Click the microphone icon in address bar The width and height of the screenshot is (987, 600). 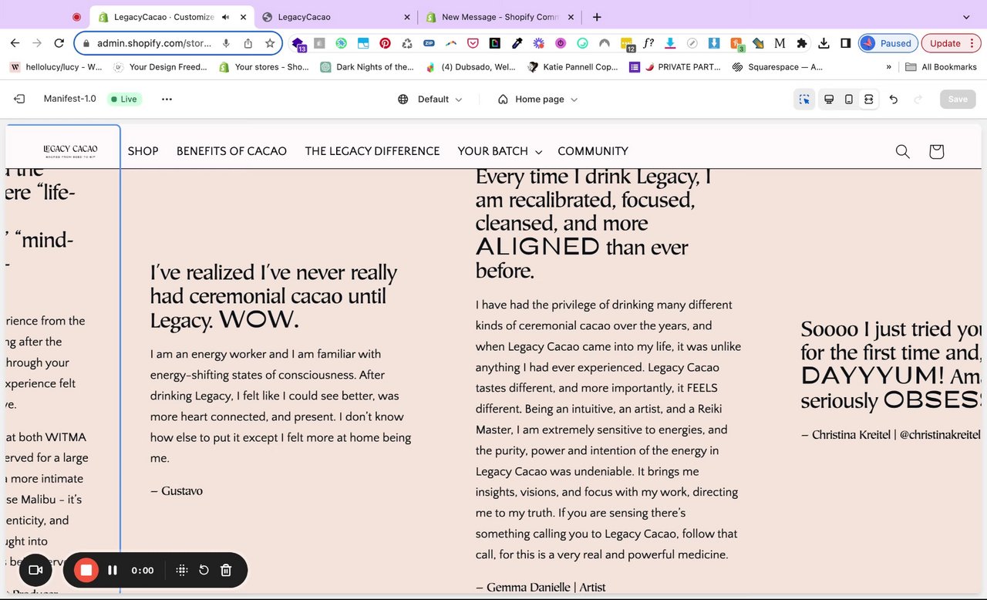pos(227,43)
